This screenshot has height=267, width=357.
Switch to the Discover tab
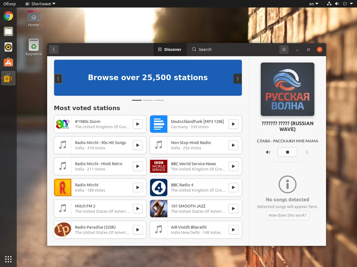[170, 50]
